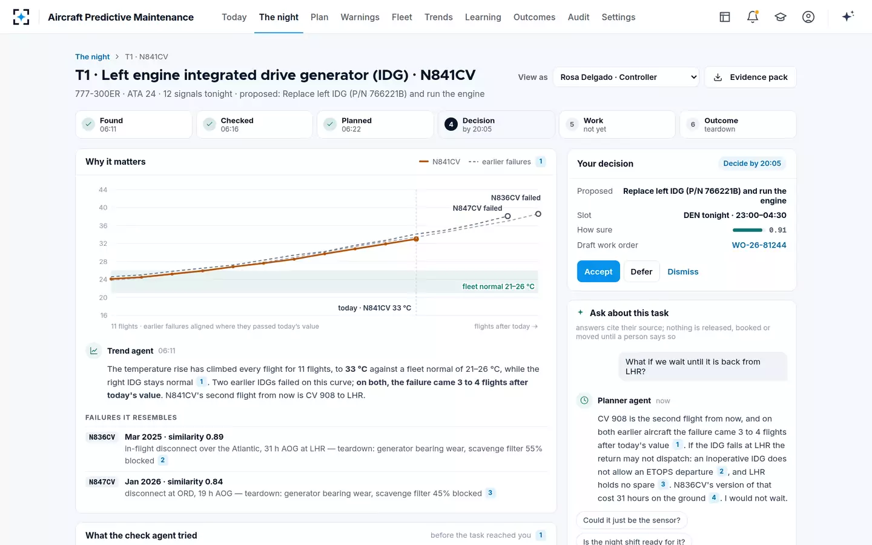872x545 pixels.
Task: Dismiss the proposed task
Action: 683,271
